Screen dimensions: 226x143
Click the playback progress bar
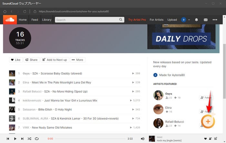coord(90,139)
